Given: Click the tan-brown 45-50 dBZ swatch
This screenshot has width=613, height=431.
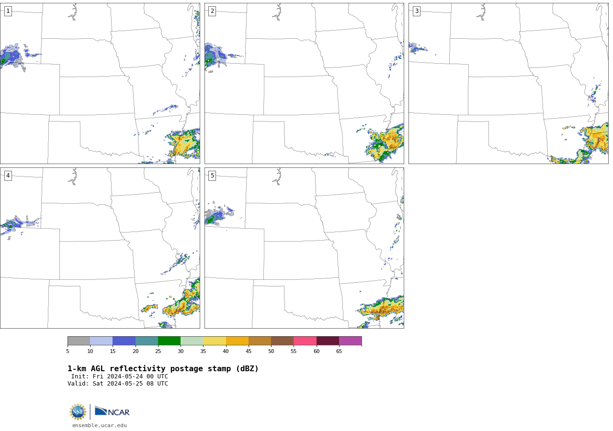Looking at the screenshot, I should [x=260, y=341].
